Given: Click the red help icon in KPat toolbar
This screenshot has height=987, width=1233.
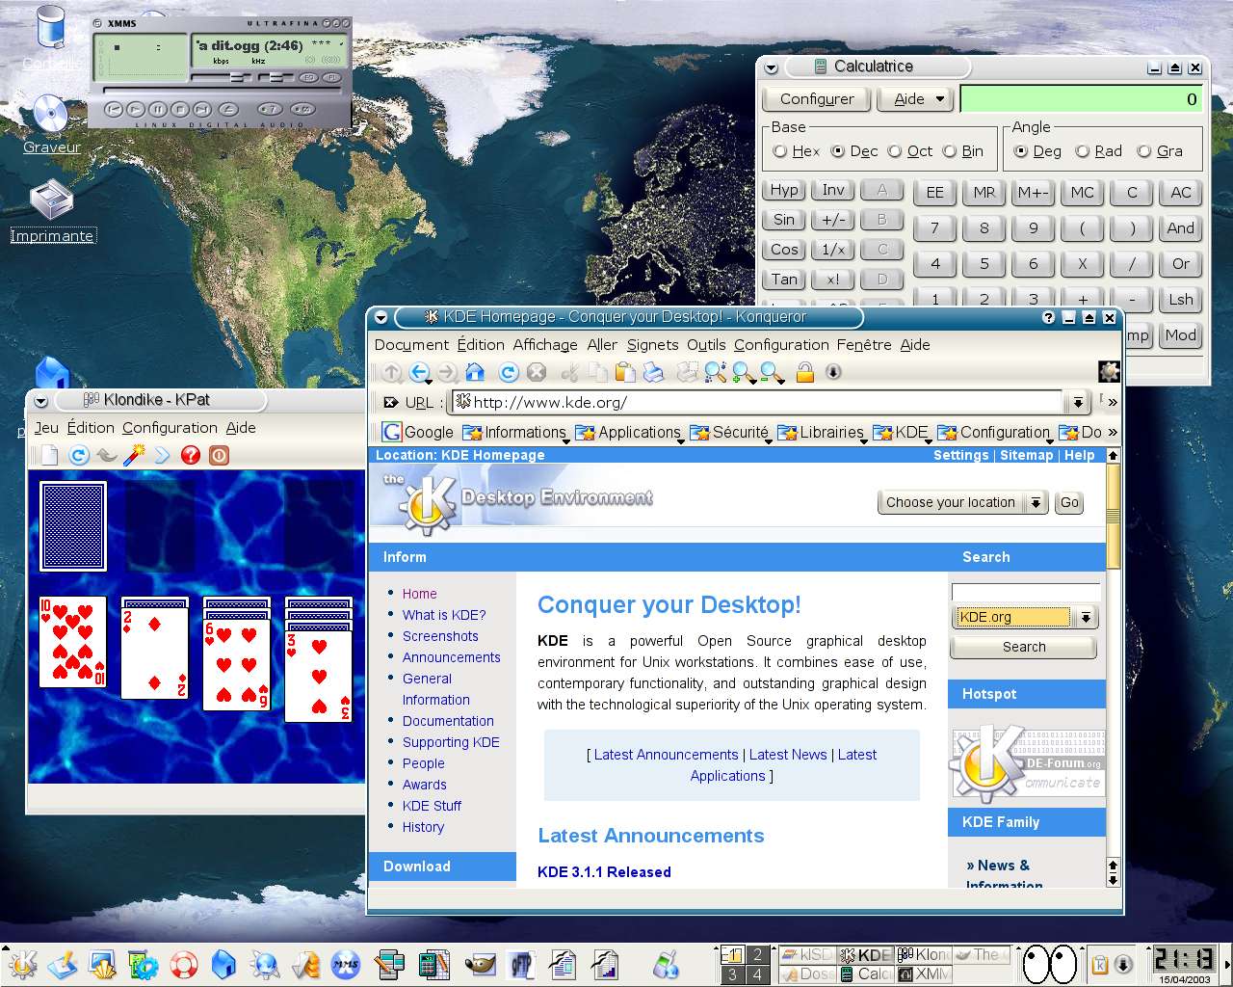Looking at the screenshot, I should (191, 455).
